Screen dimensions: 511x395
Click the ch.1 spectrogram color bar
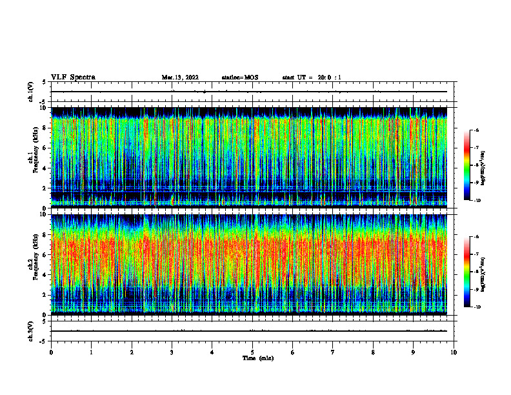point(467,165)
